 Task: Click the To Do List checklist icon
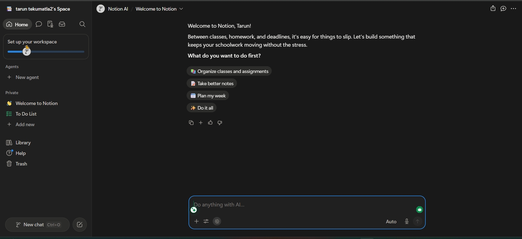coord(9,114)
